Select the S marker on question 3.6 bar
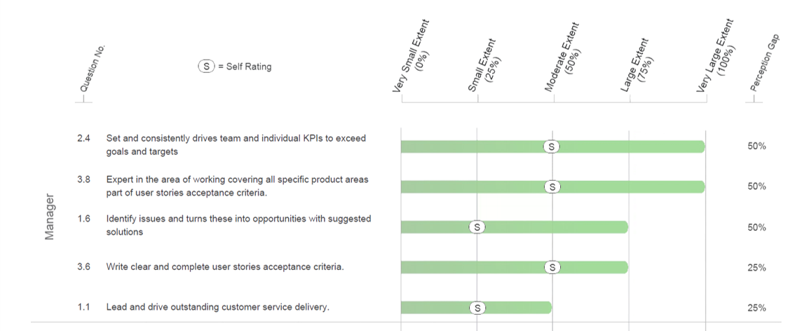Viewport: 802px width, 331px height. tap(552, 268)
